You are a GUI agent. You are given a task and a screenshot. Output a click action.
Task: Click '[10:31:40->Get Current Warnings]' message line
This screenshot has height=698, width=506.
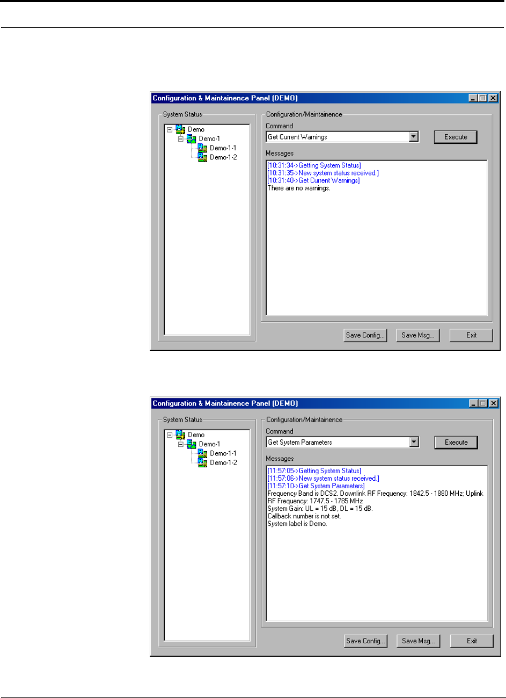pos(313,180)
